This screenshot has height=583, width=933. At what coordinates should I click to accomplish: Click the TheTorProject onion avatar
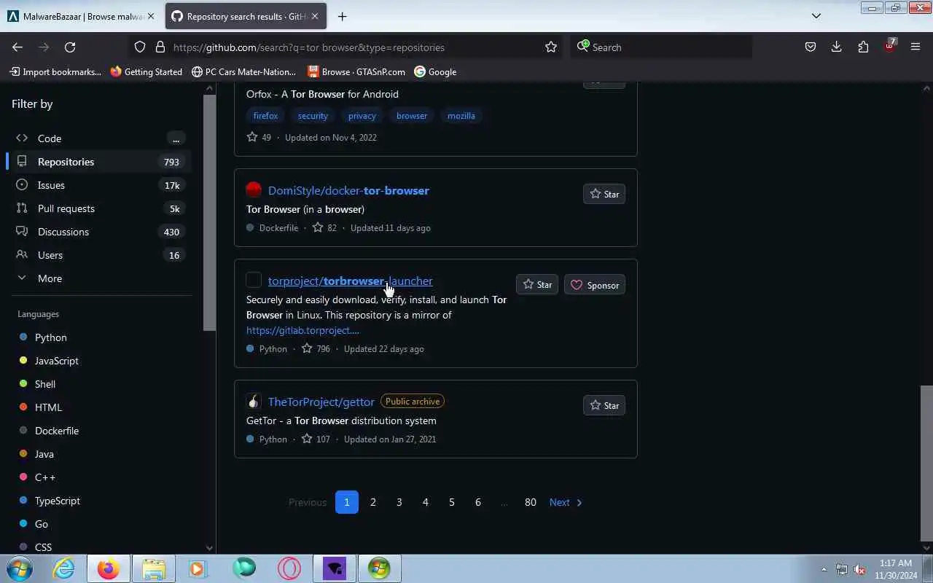254,402
